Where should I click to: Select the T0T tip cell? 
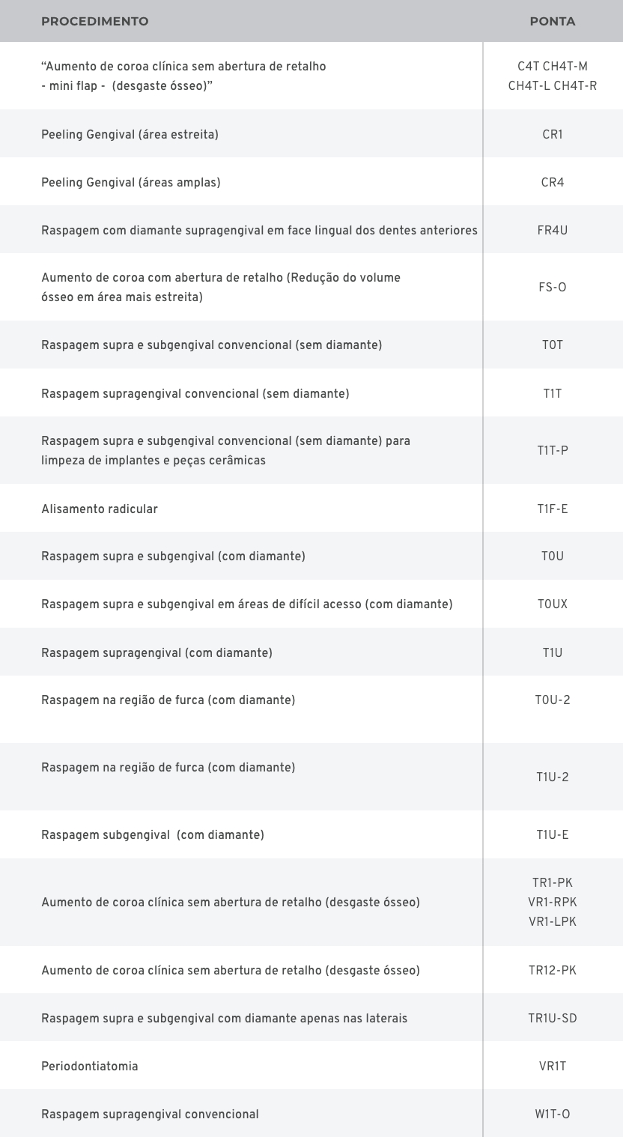click(x=553, y=345)
